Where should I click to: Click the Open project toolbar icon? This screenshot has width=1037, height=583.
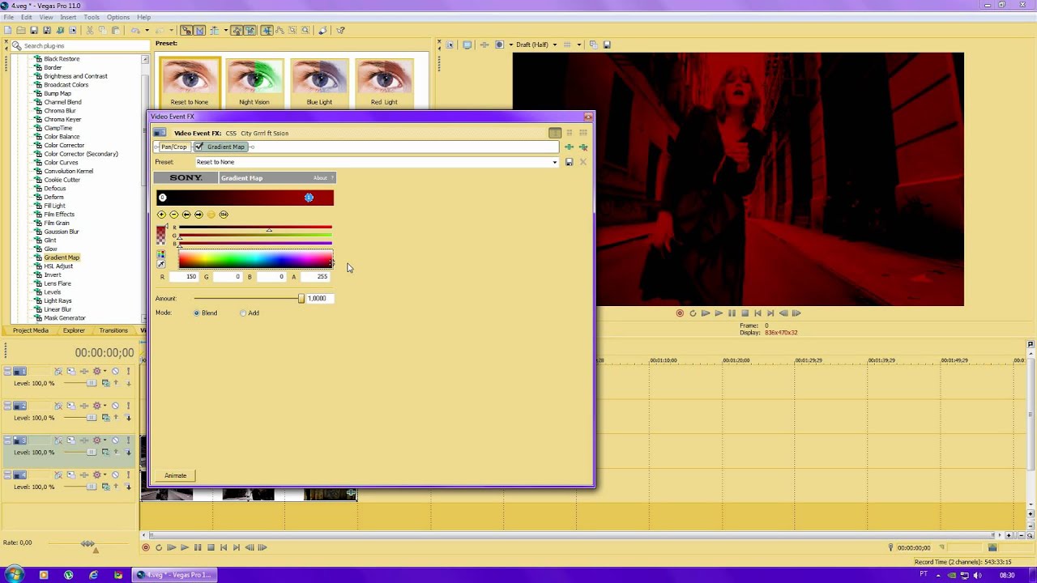(21, 31)
